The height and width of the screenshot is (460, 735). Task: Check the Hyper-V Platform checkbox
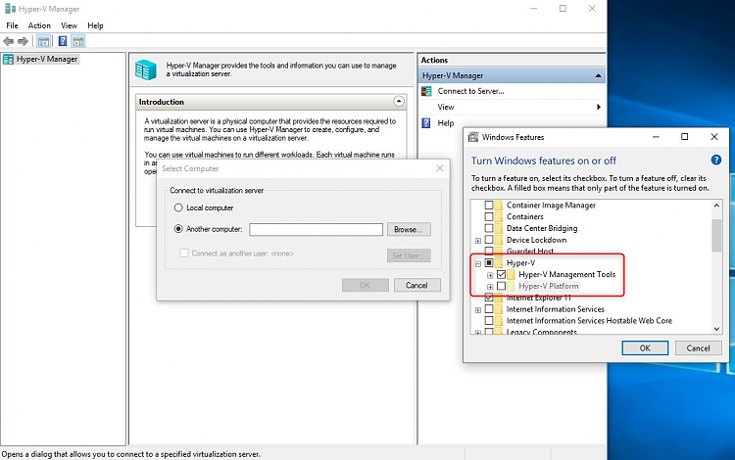pos(501,286)
